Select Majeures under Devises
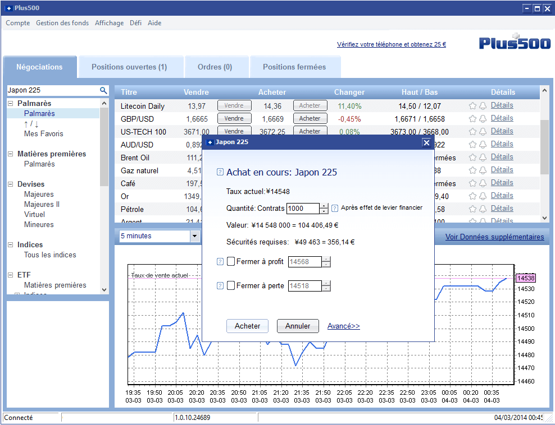The width and height of the screenshot is (555, 425). coord(39,195)
